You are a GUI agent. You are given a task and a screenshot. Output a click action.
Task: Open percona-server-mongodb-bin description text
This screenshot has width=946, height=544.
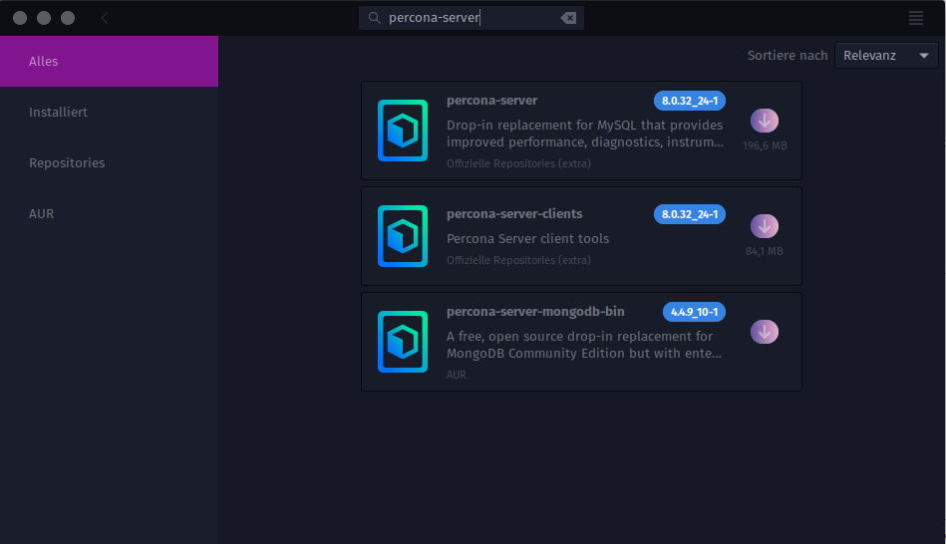584,345
